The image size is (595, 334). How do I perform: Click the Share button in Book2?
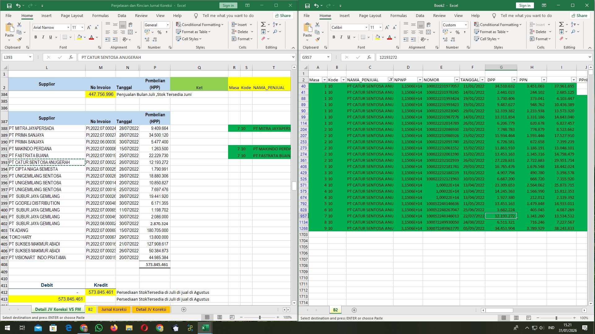[580, 15]
